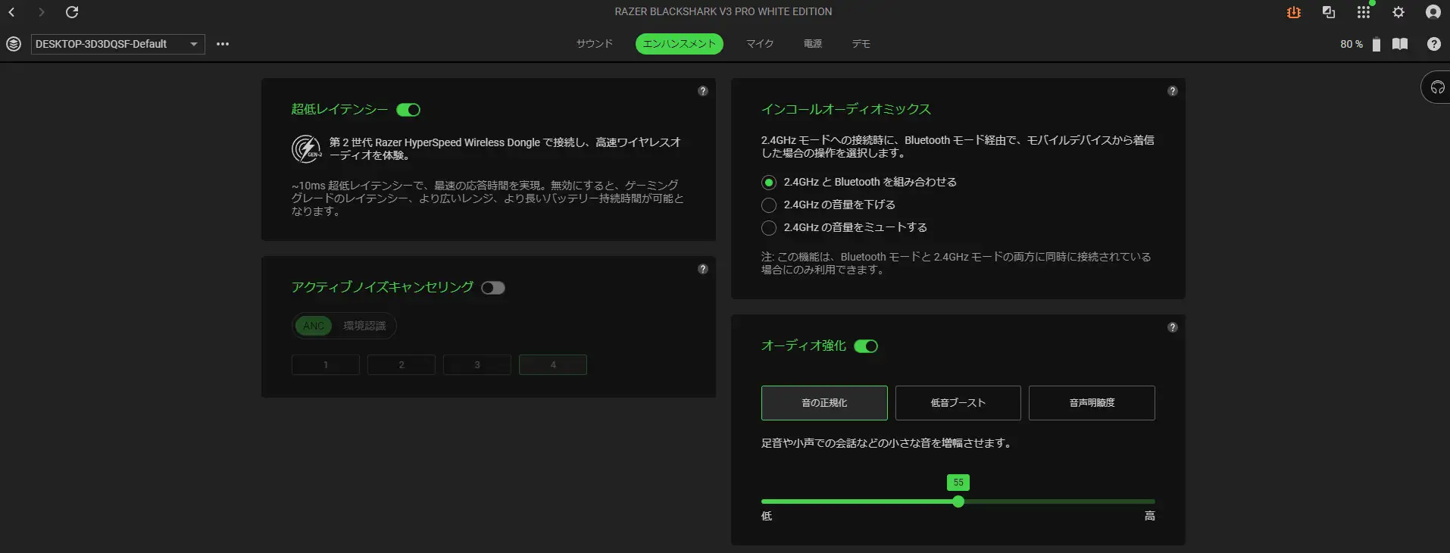Screen dimensions: 1450x553
Task: Click the forward navigation arrow
Action: (41, 12)
